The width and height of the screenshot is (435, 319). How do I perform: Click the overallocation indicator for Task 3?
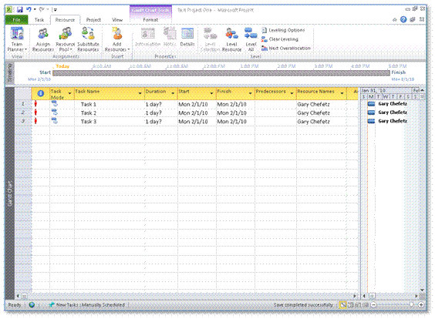[x=35, y=121]
